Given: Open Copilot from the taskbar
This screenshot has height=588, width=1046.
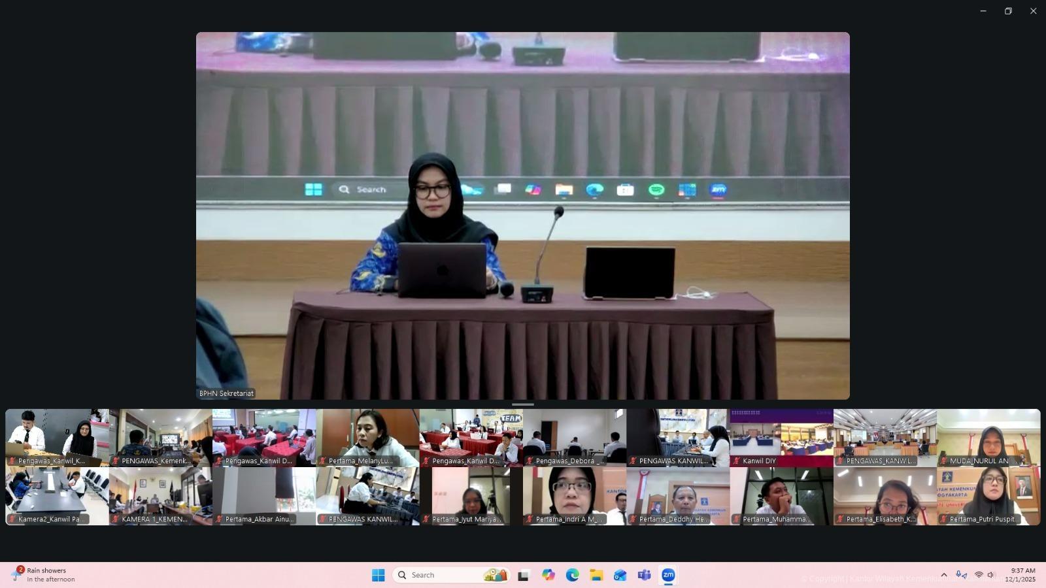Looking at the screenshot, I should click(548, 575).
